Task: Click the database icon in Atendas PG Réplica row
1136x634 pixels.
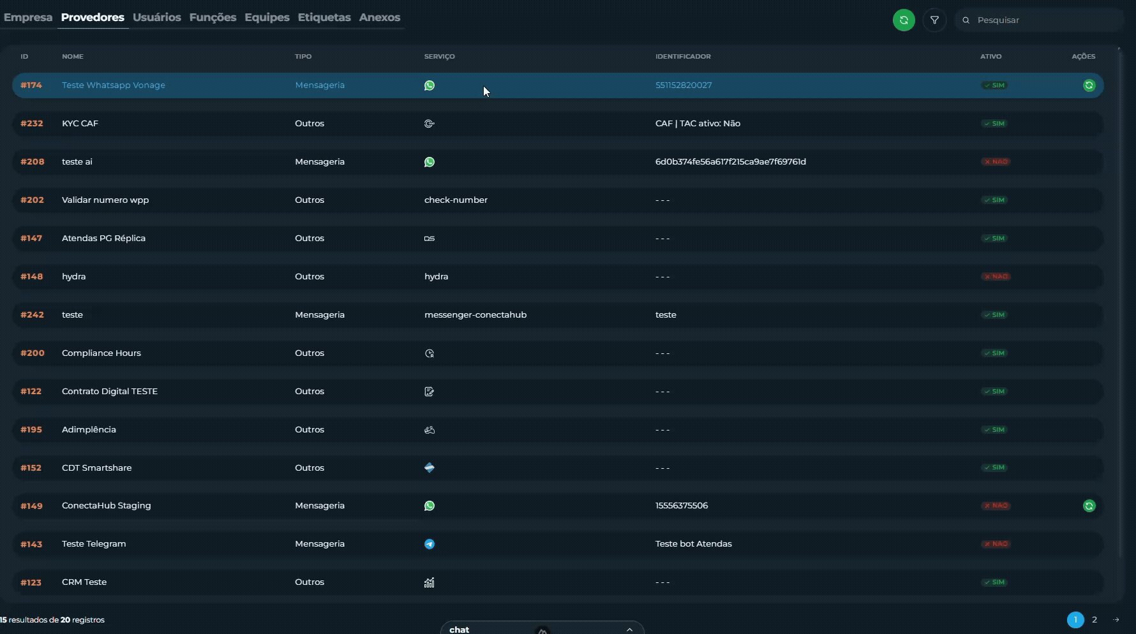Action: click(x=430, y=239)
